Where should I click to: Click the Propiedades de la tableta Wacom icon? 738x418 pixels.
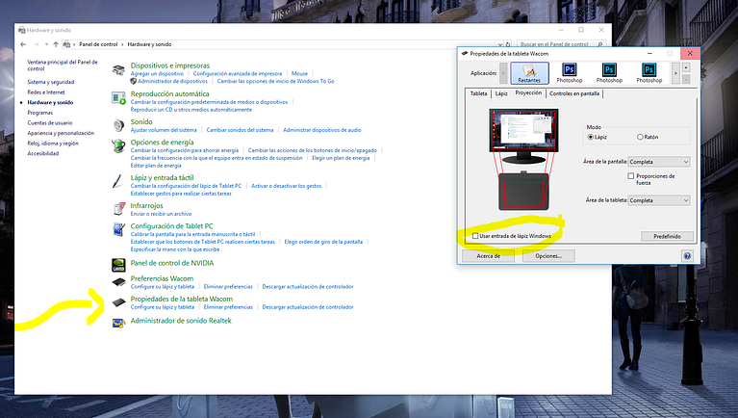click(118, 302)
